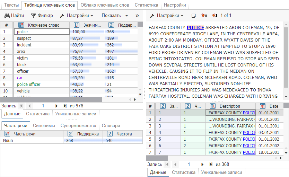Select the green 'police officer' keyword
Viewport: 289px width, 177px height.
(28, 85)
